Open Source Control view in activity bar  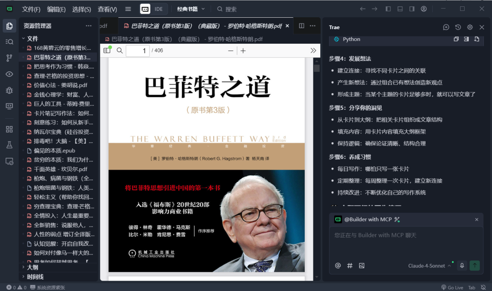(10, 58)
